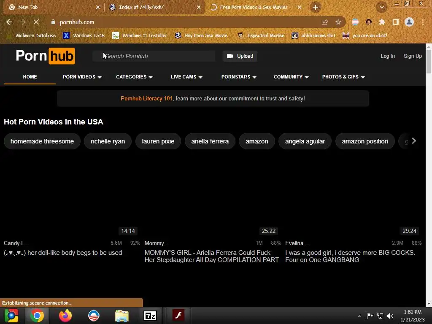This screenshot has height=324, width=432.
Task: Stop loading the page with the X button
Action: coord(36,22)
